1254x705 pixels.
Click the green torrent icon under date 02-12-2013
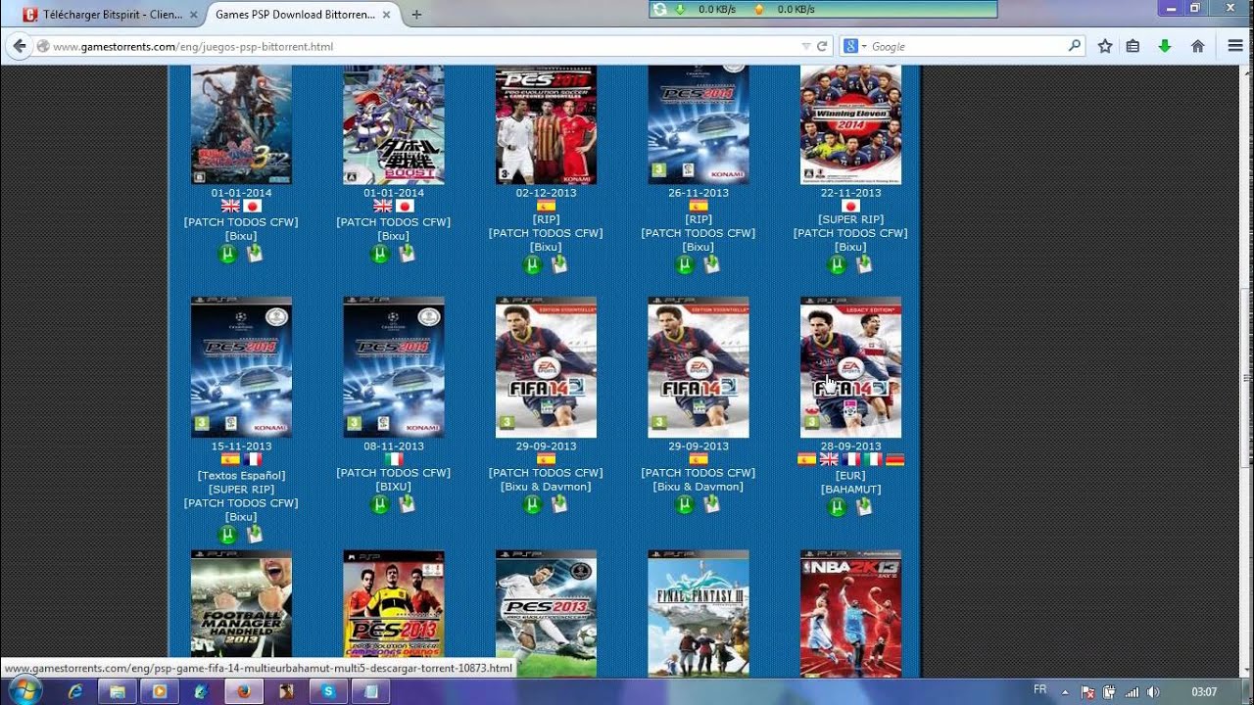pyautogui.click(x=532, y=264)
